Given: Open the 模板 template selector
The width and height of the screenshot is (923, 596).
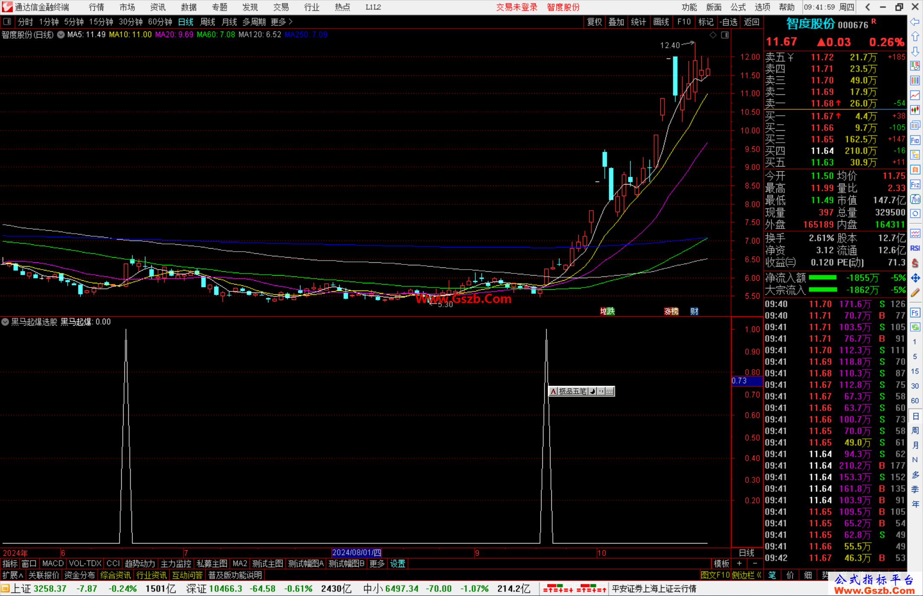Looking at the screenshot, I should point(721,564).
